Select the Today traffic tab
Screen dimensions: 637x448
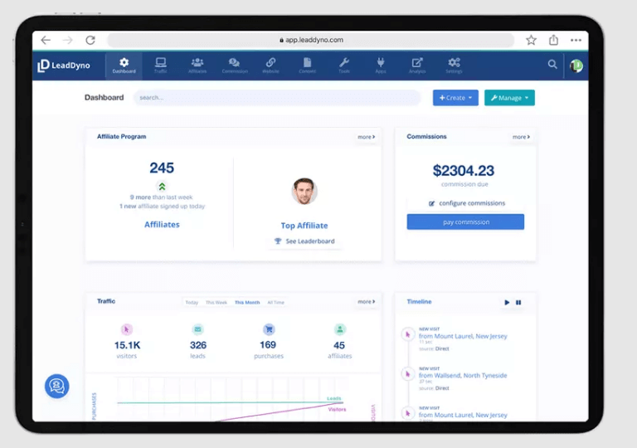(x=192, y=303)
